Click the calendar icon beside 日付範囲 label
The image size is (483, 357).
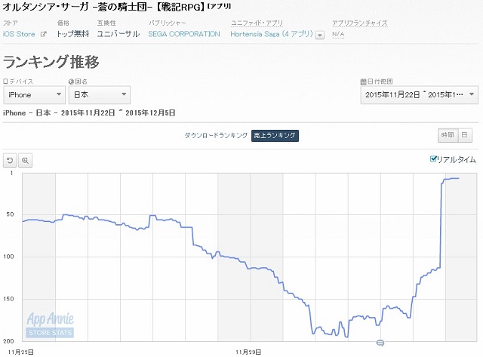pos(363,81)
